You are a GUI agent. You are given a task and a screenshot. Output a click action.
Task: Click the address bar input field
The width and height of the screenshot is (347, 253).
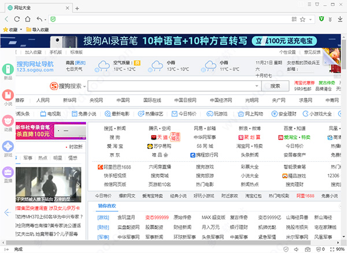tap(172, 20)
